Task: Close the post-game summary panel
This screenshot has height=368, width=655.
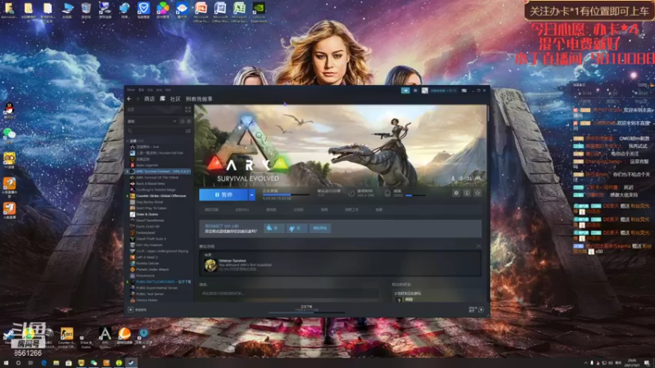Action: coord(479,246)
